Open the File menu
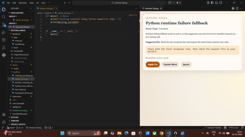The image size is (245, 137). [8, 3]
